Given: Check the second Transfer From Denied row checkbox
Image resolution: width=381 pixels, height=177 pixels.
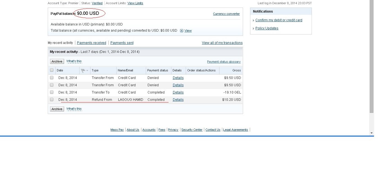Looking at the screenshot, I should coord(52,85).
